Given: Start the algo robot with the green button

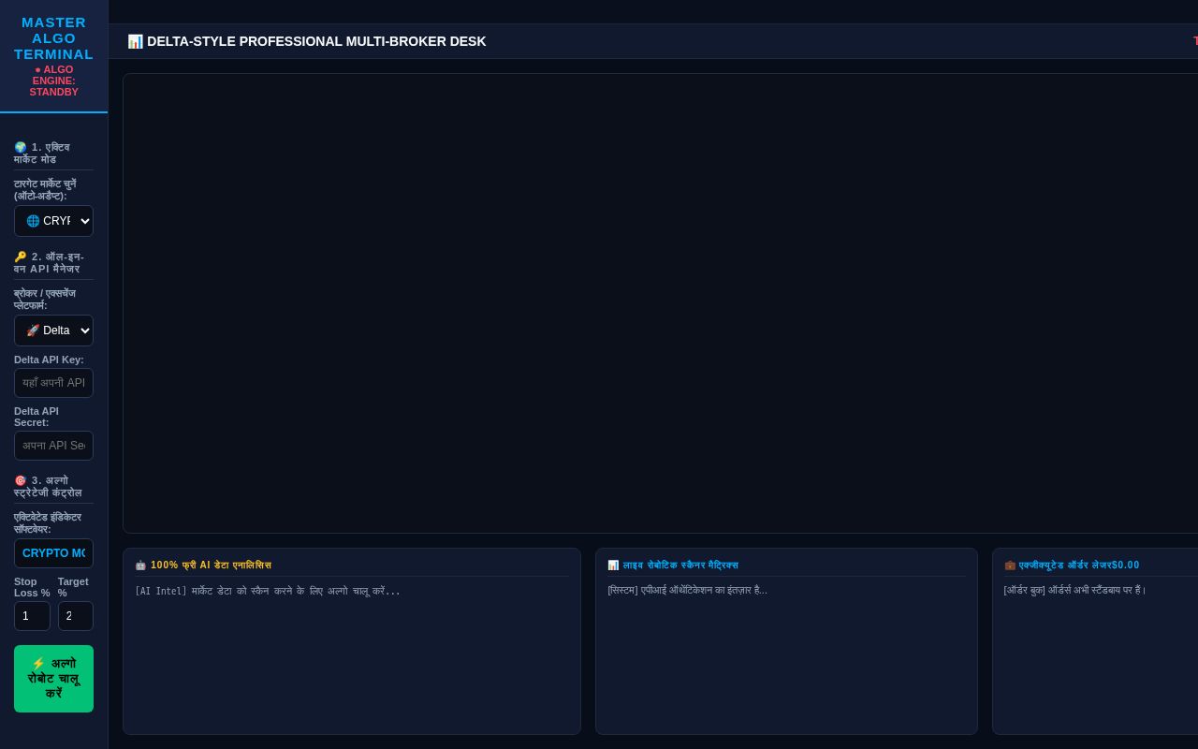Looking at the screenshot, I should [x=53, y=679].
